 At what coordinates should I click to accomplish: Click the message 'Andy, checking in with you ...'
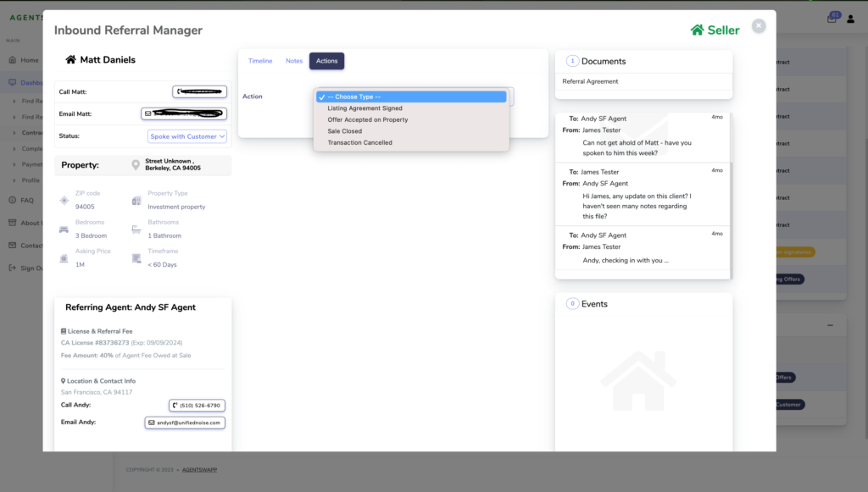pyautogui.click(x=626, y=260)
